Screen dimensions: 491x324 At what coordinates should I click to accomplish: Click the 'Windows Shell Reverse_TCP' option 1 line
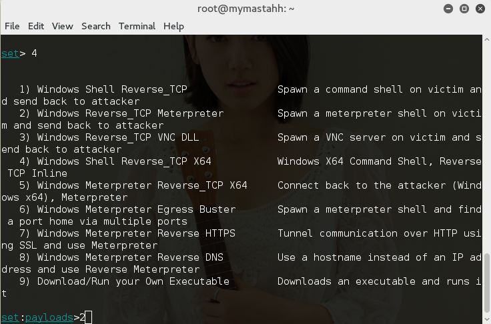112,89
